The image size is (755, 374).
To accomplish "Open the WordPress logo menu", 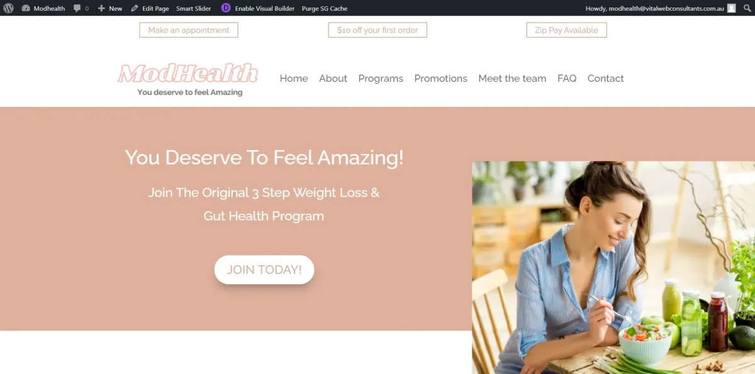I will (8, 8).
